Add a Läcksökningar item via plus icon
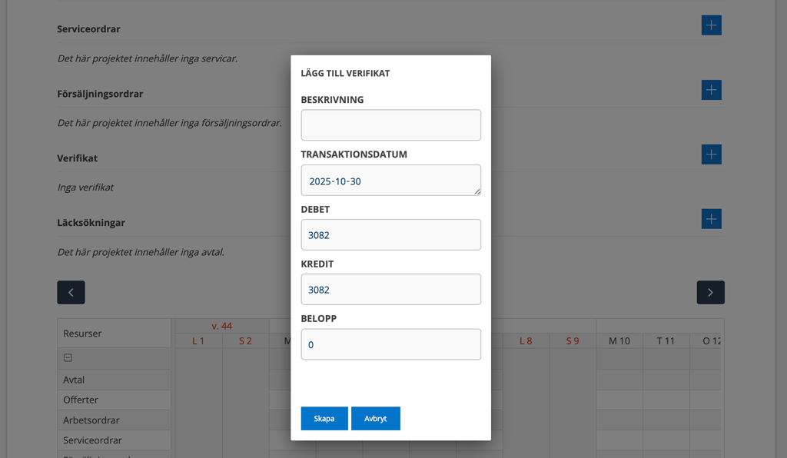This screenshot has height=458, width=787. click(x=711, y=219)
